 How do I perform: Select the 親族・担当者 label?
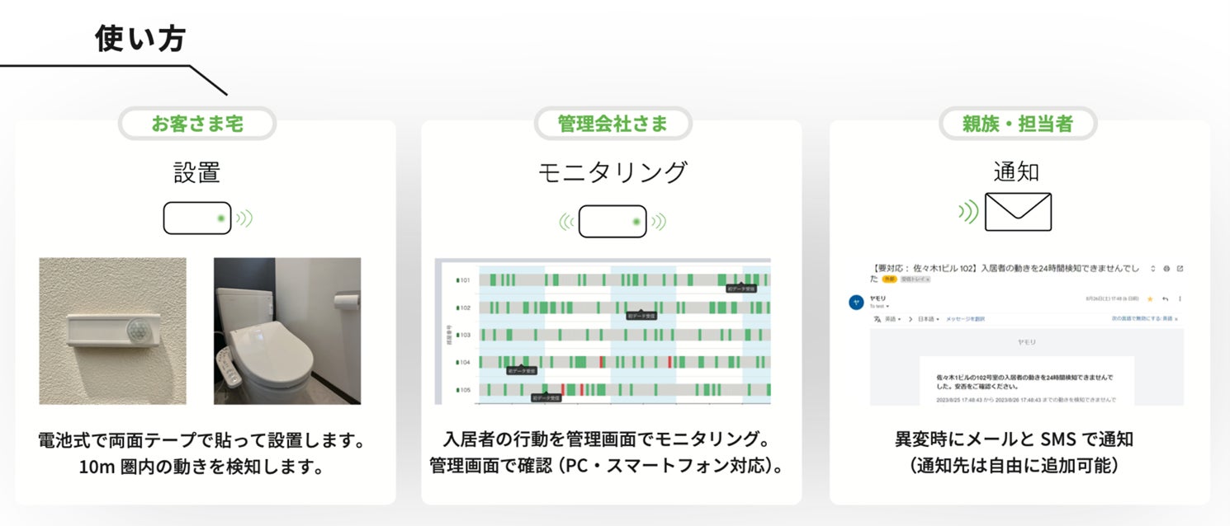pyautogui.click(x=1018, y=124)
